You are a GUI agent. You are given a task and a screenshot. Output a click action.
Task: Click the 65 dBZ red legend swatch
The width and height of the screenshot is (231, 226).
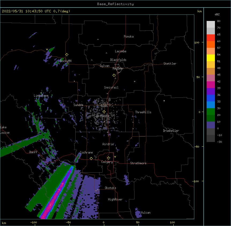pyautogui.click(x=211, y=38)
